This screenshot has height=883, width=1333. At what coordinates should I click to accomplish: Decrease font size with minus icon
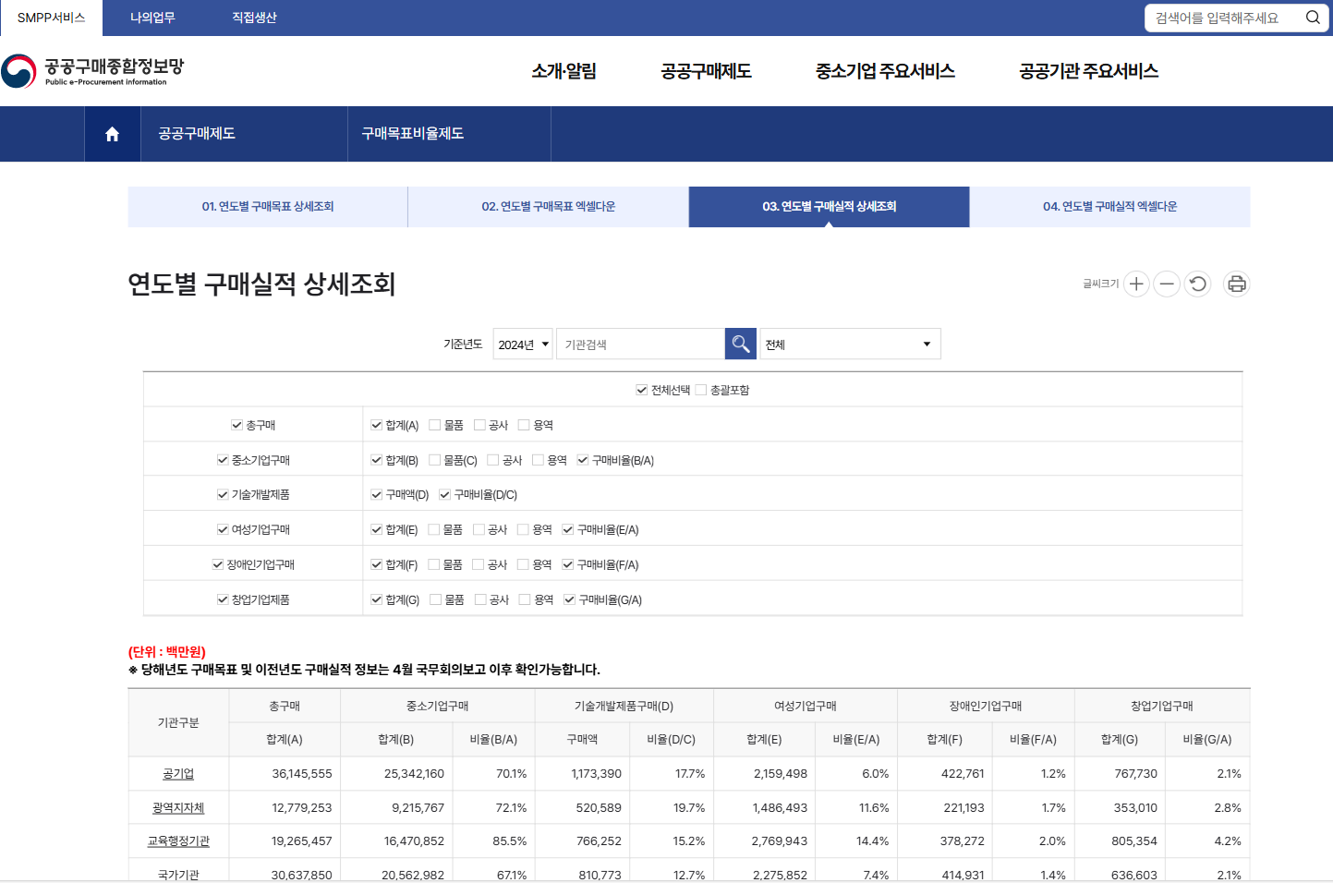[x=1167, y=284]
